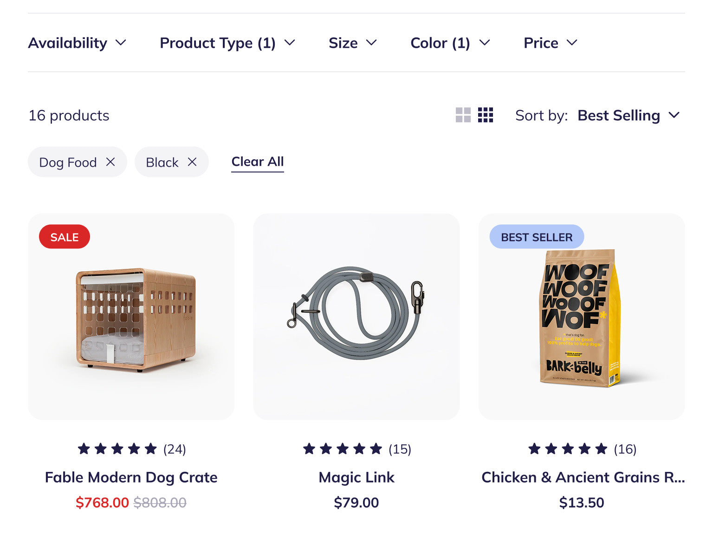713x535 pixels.
Task: Open Fable Modern Dog Crate product title
Action: (x=131, y=477)
